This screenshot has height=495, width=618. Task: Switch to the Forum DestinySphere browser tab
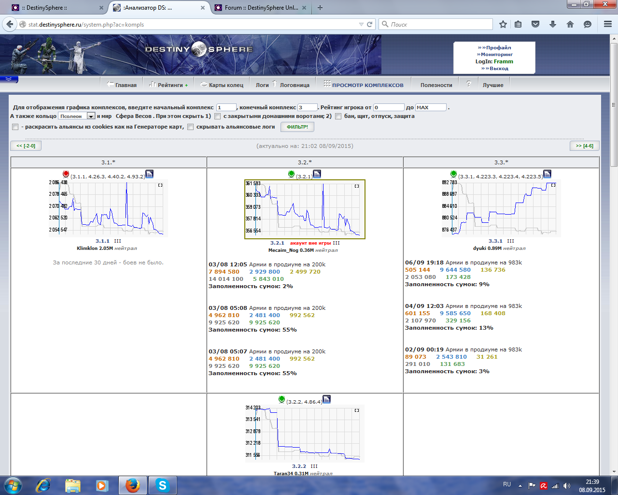(x=261, y=8)
